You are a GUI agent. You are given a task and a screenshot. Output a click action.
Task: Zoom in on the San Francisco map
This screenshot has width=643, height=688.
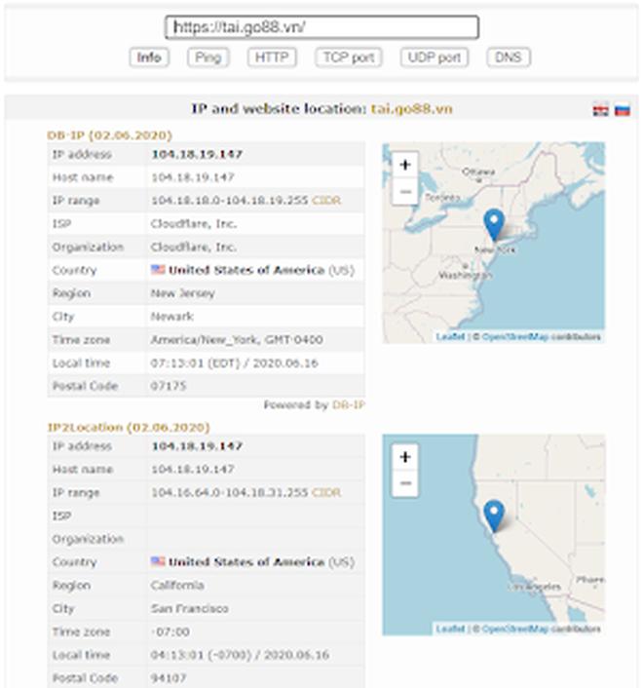[405, 456]
